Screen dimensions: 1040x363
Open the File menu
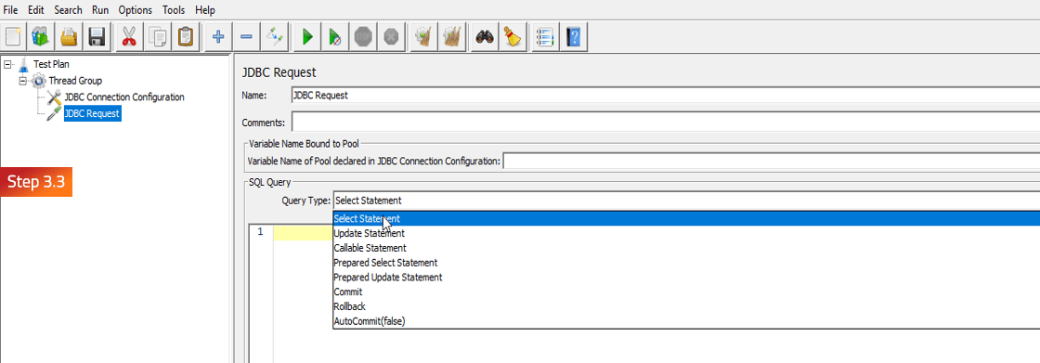coord(10,10)
